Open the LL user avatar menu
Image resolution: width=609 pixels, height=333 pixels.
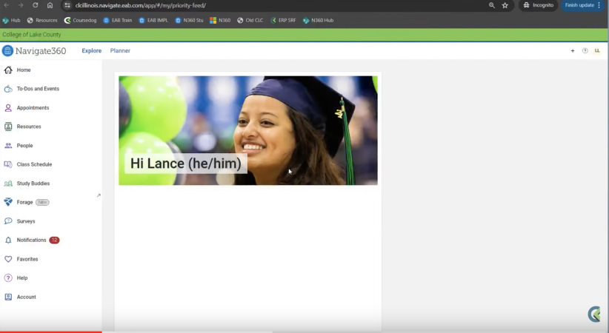(x=597, y=51)
